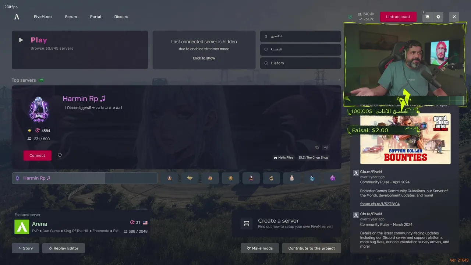Open the Discord navigation link
Screen dimensions: 471x265
(x=121, y=17)
